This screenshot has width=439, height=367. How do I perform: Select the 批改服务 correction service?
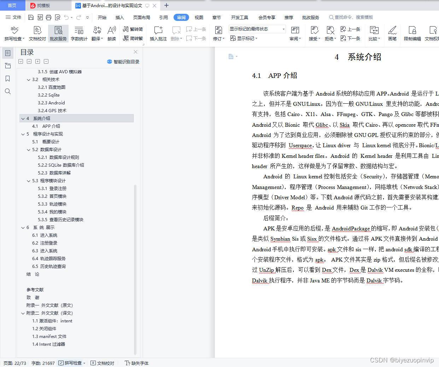pos(58,33)
